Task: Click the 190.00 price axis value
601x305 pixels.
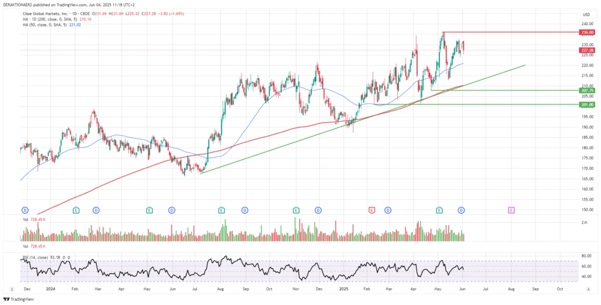Action: pos(587,127)
